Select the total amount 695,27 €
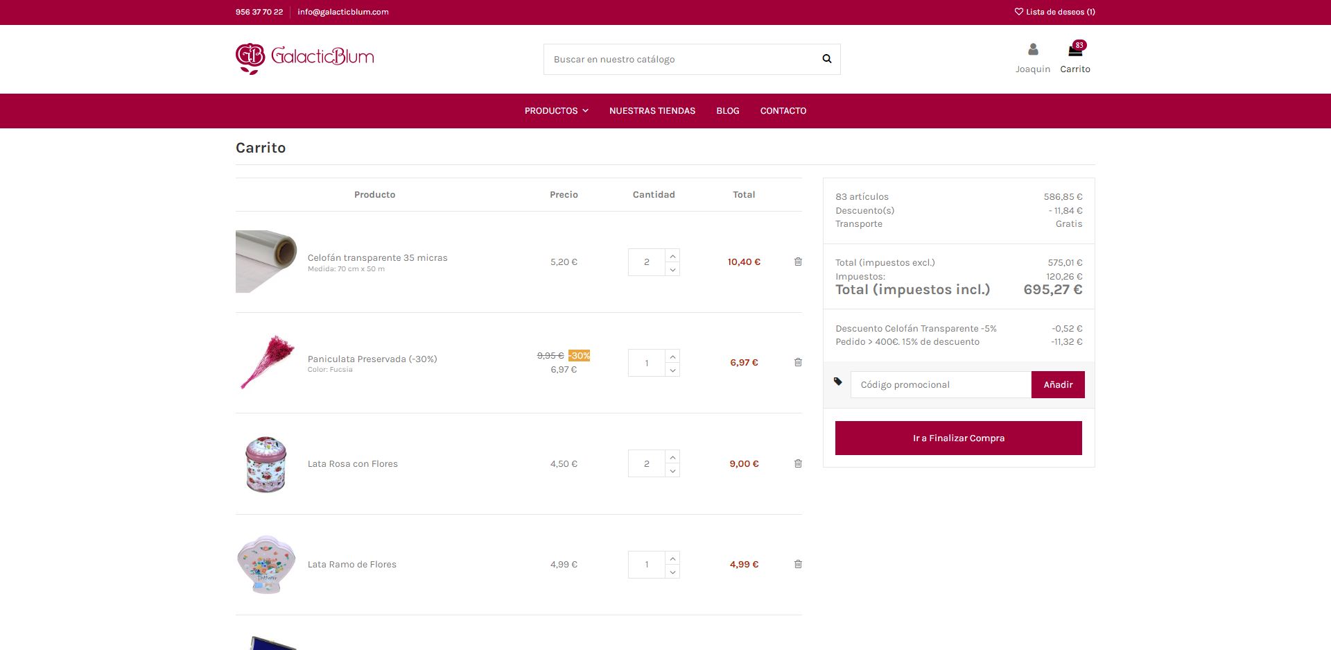 (x=1053, y=289)
